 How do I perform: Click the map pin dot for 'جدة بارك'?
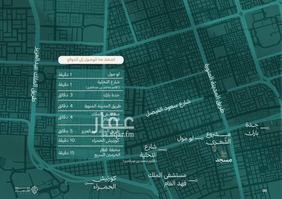(x=268, y=128)
